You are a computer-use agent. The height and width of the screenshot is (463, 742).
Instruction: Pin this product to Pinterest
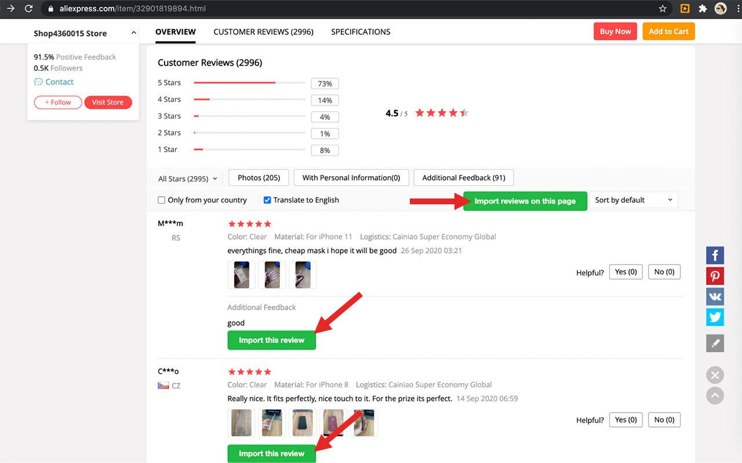click(x=715, y=275)
